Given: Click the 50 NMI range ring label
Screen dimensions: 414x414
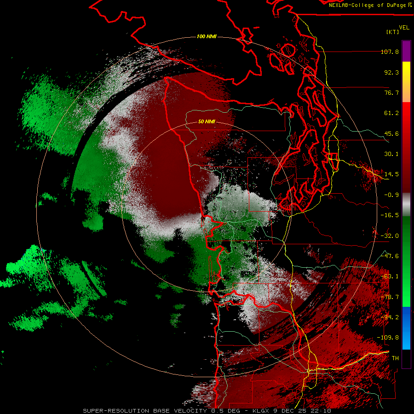Looking at the screenshot, I should pyautogui.click(x=207, y=121).
